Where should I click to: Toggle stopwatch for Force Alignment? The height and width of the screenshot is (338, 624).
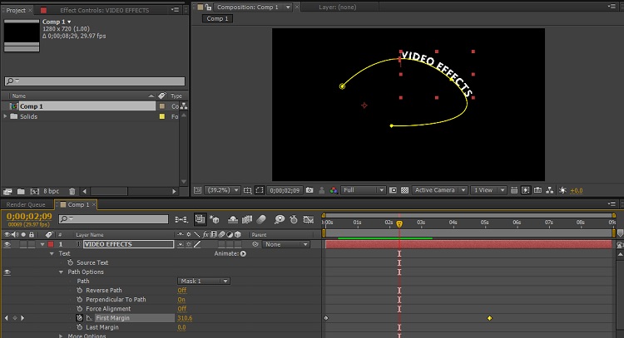coord(80,309)
